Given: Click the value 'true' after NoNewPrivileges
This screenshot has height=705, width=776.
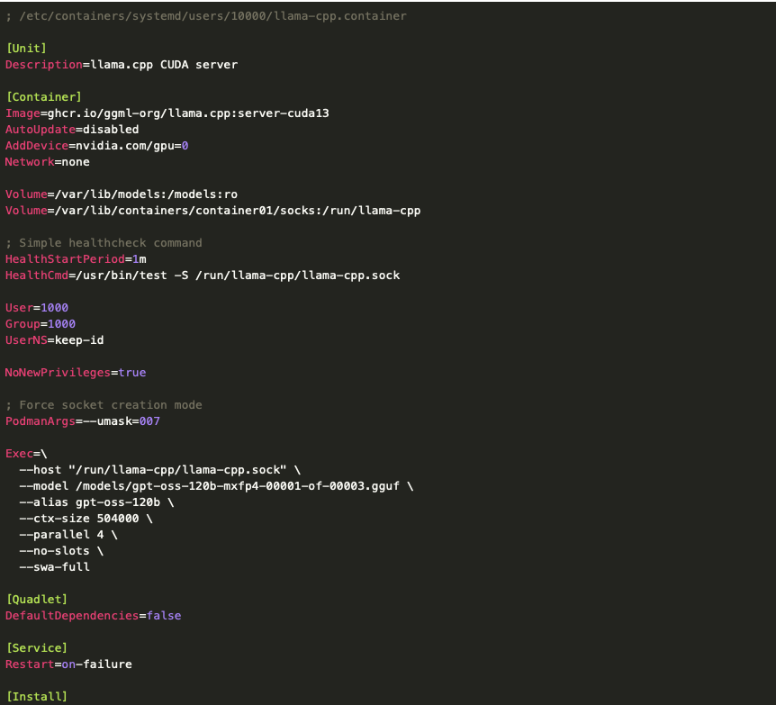Looking at the screenshot, I should [132, 372].
